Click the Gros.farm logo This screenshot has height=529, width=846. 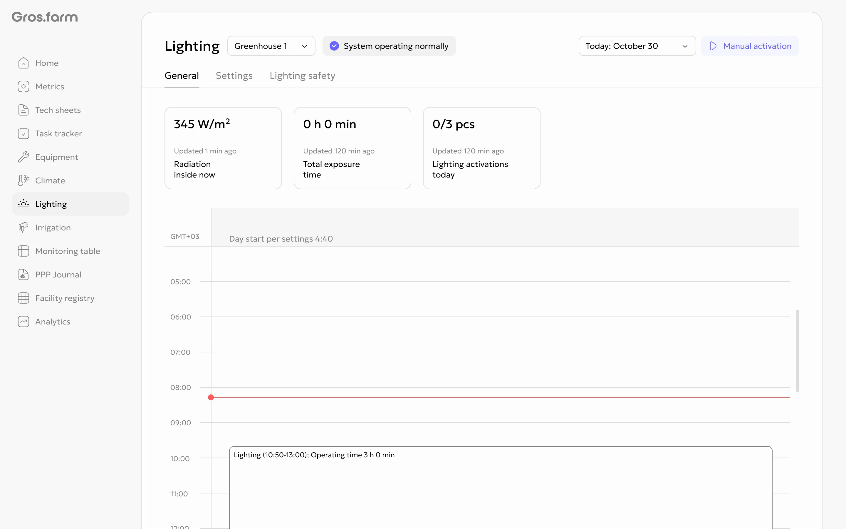[45, 17]
